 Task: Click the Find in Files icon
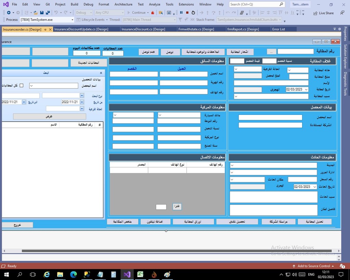161,13
